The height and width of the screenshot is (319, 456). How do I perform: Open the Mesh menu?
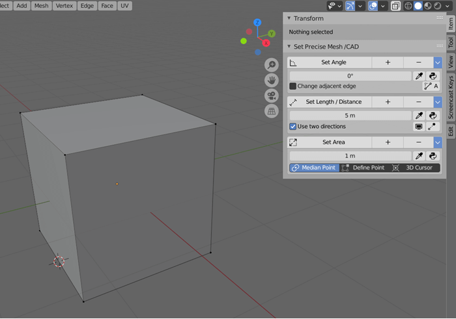pos(41,6)
